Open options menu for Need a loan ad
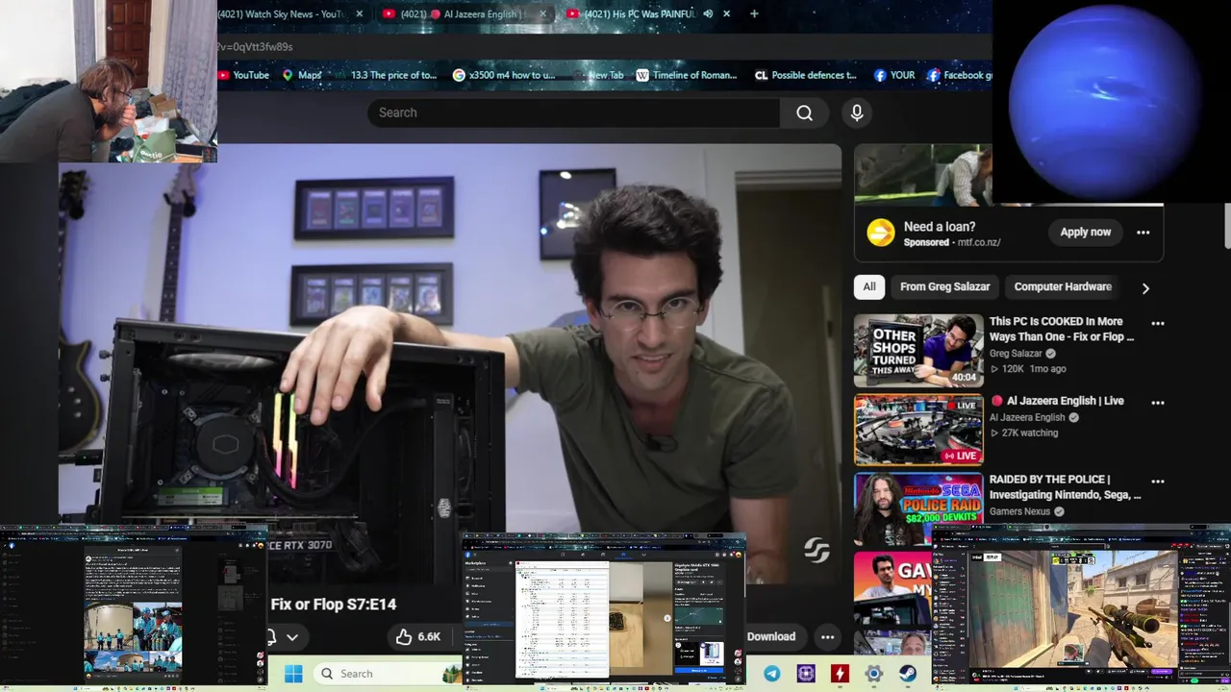This screenshot has width=1231, height=692. [x=1143, y=232]
